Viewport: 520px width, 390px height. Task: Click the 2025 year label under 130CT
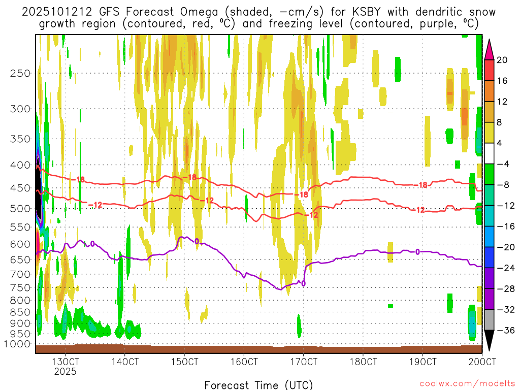tap(66, 371)
